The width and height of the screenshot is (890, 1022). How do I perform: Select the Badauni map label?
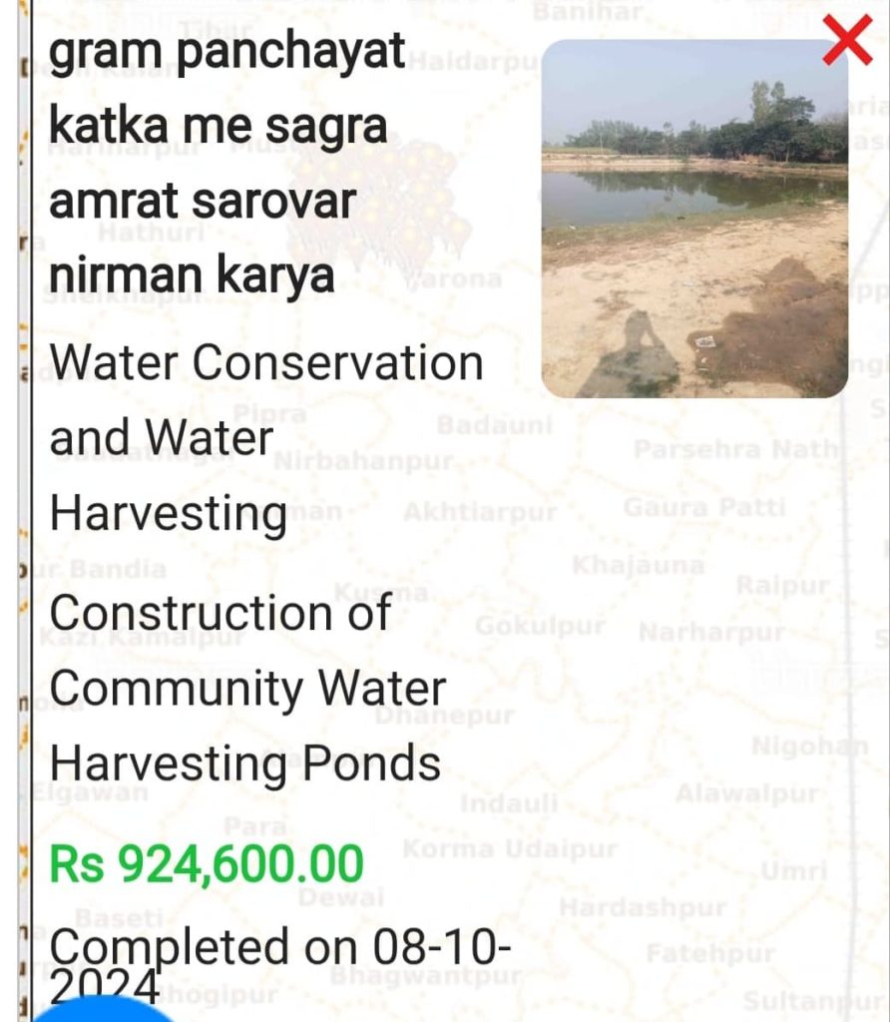(494, 425)
